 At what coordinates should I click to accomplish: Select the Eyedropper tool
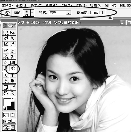pos(13,88)
